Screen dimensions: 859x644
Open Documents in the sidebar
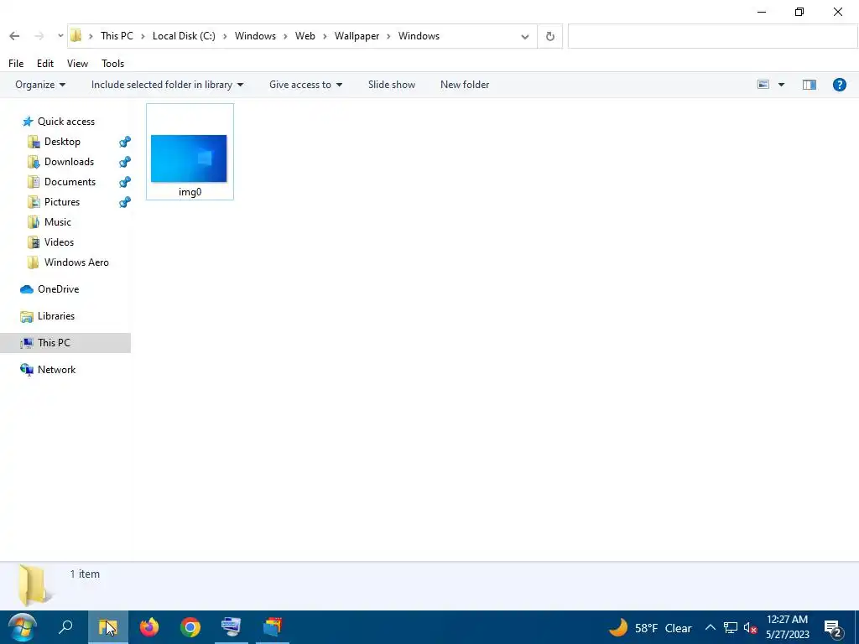(70, 182)
